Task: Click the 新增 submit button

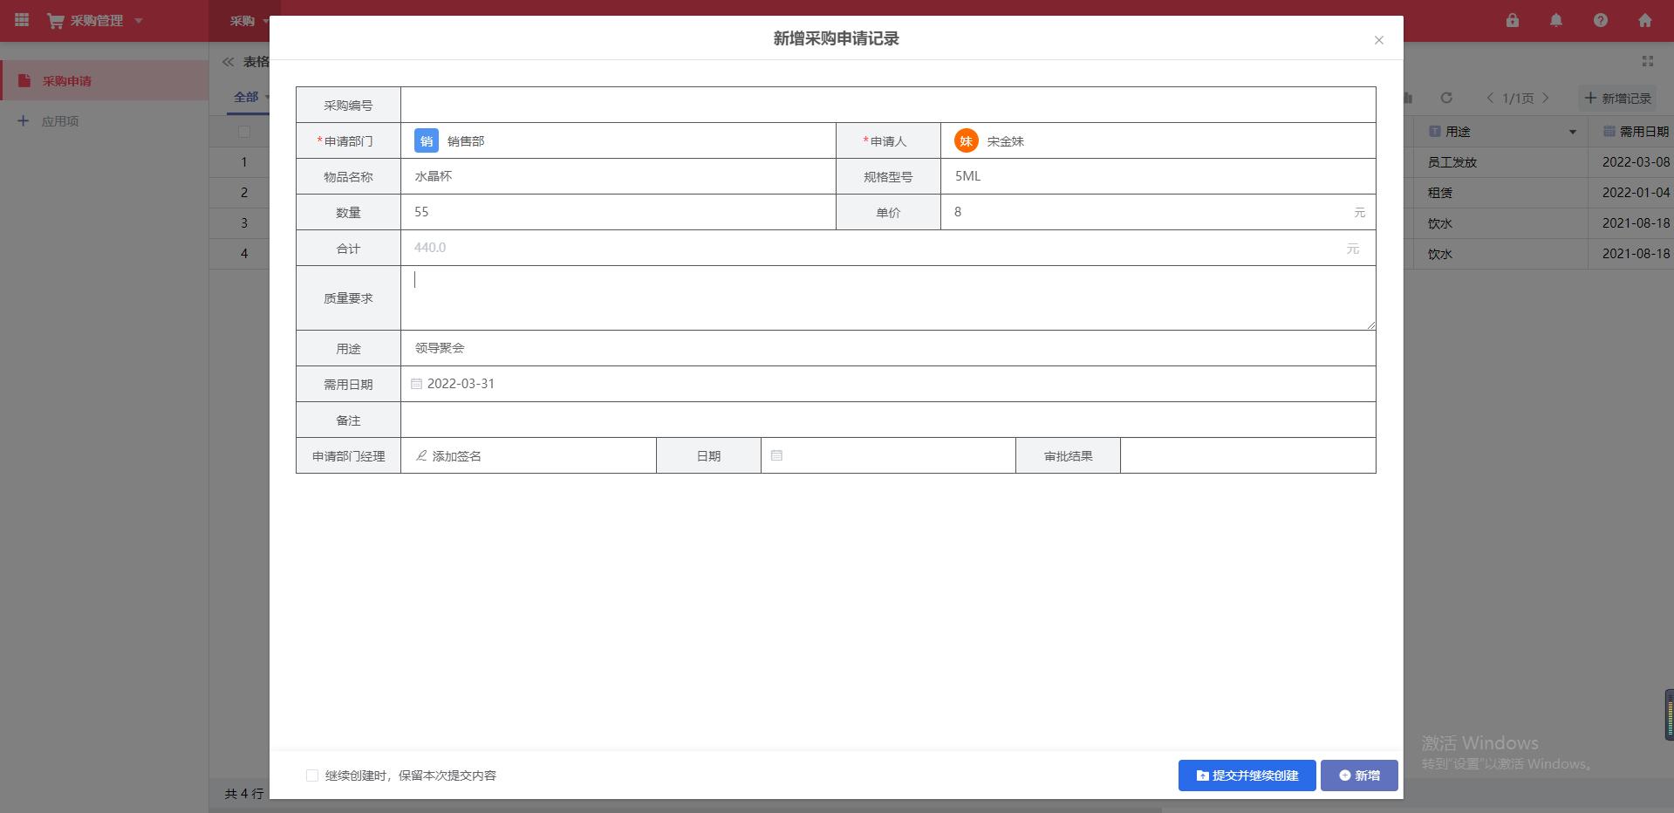Action: point(1358,775)
